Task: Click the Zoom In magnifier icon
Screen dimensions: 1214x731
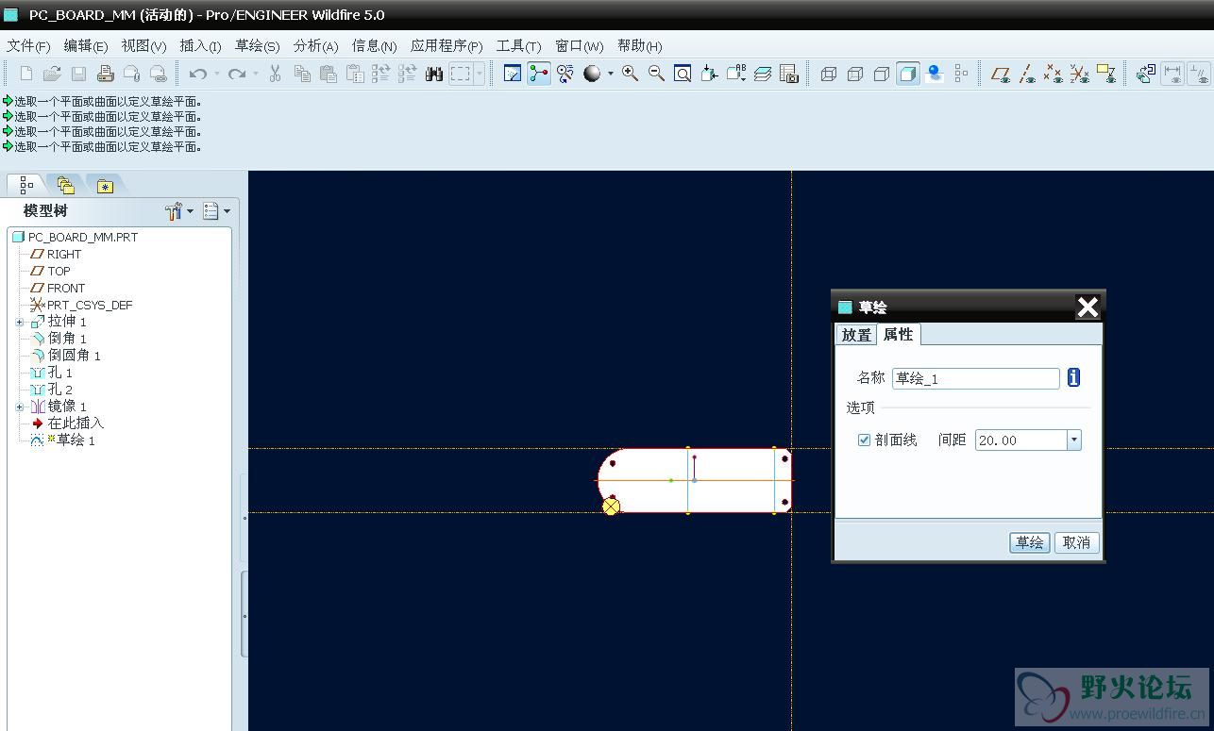Action: click(630, 74)
